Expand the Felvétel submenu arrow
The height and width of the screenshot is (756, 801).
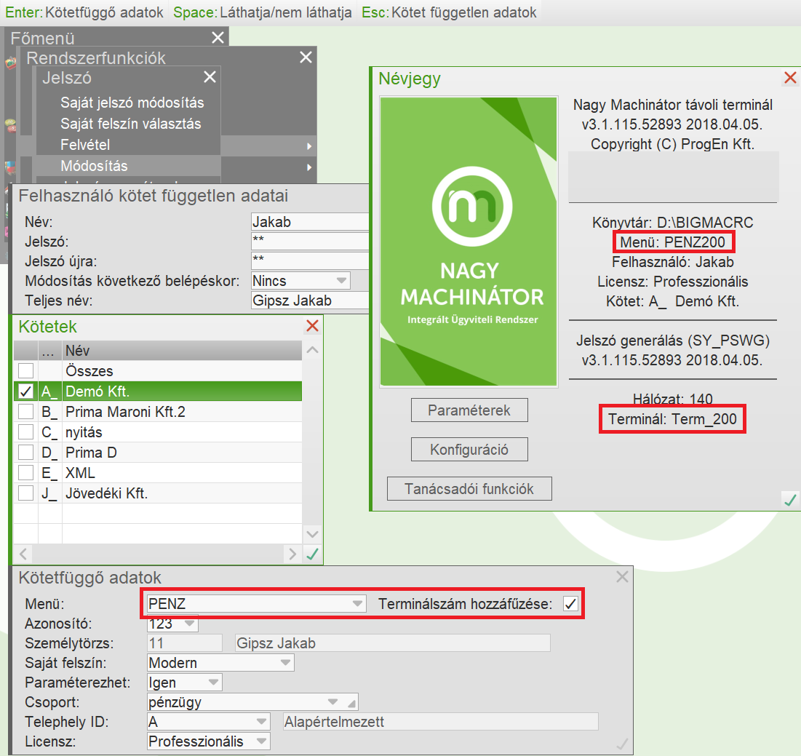[x=309, y=146]
